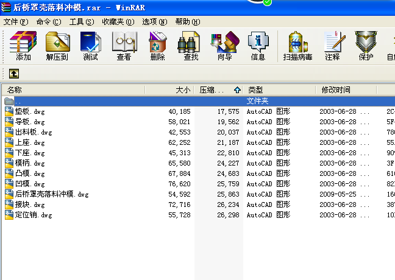395x280 pixels.
Task: Click packed size value 26,298
Action: [228, 215]
